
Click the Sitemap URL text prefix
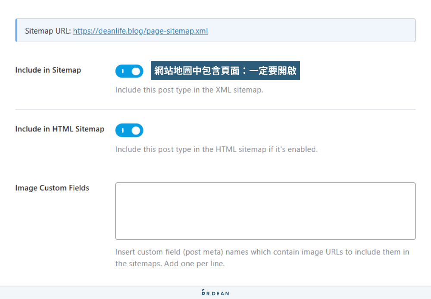[49, 31]
